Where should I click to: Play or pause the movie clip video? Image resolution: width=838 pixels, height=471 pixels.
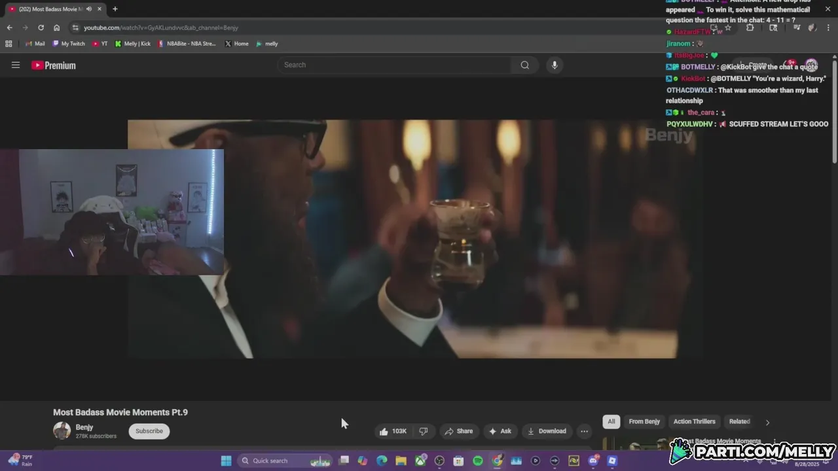(x=415, y=239)
